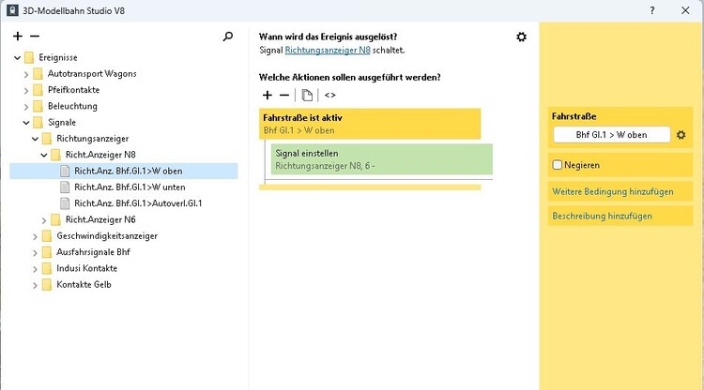This screenshot has height=390, width=704.
Task: Select the Fahrstraße ist aktiv condition block
Action: [370, 124]
